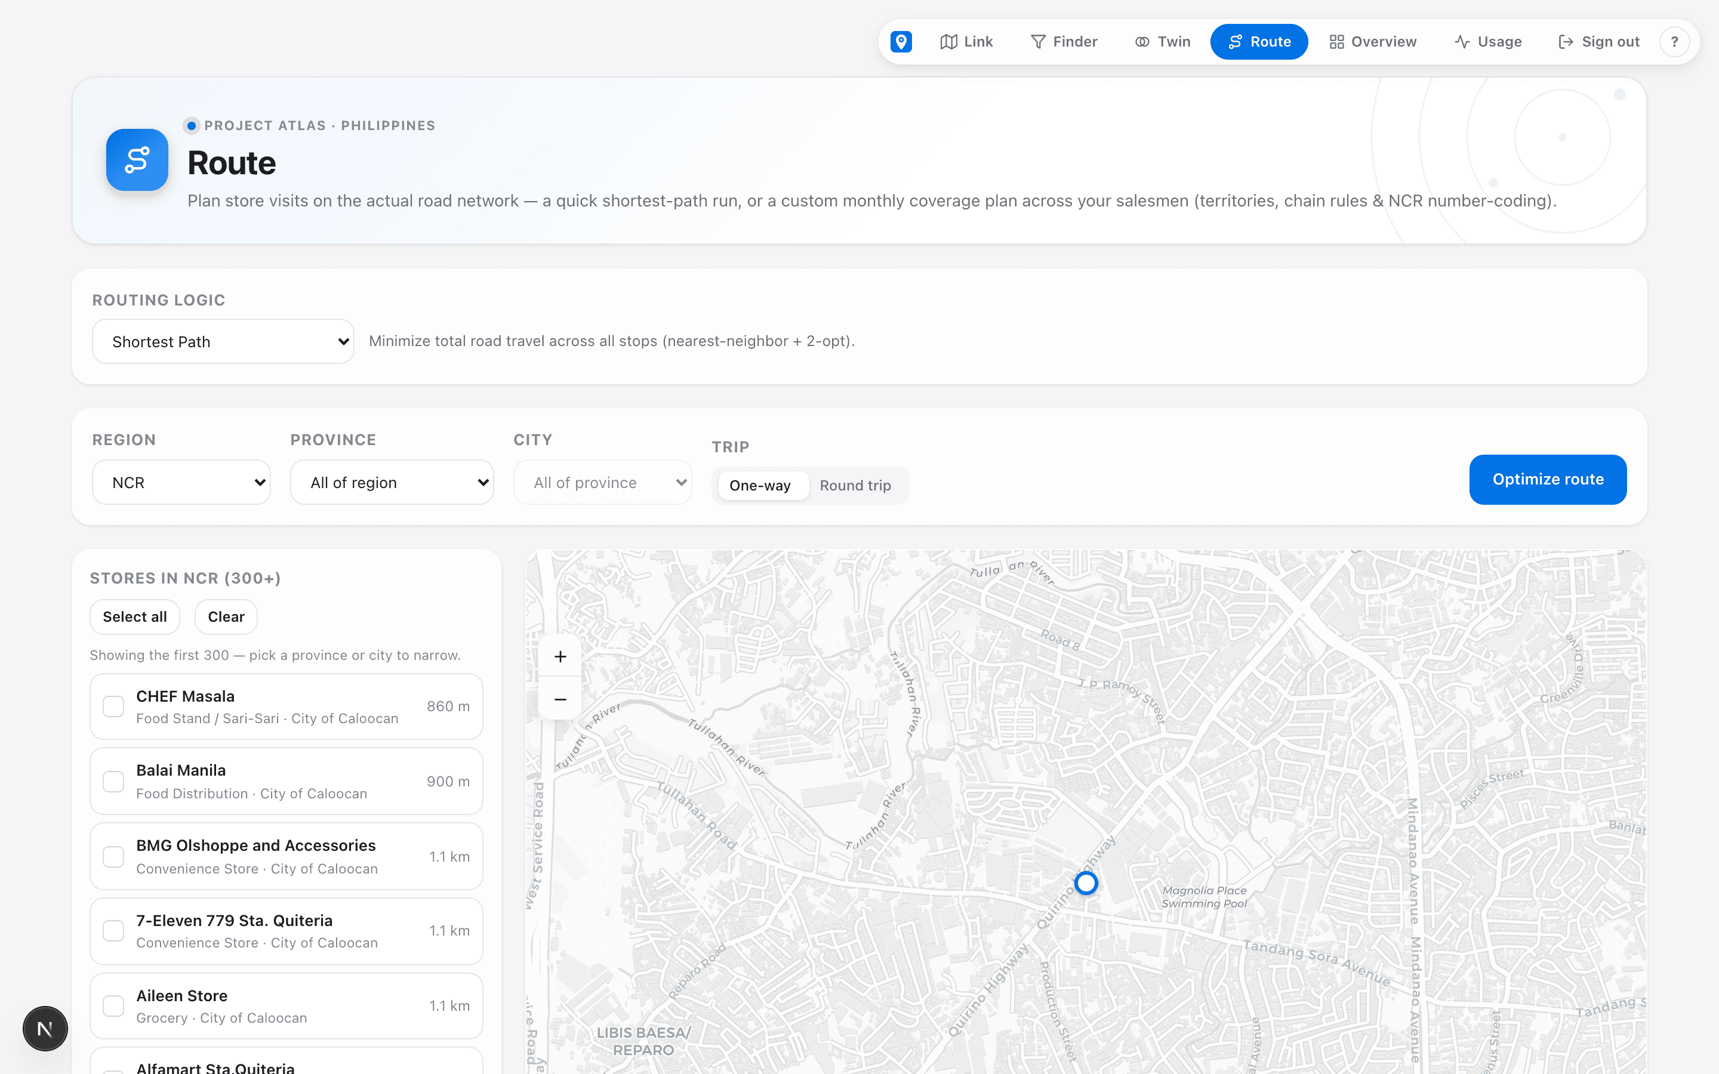Click the 900 m distance value
The height and width of the screenshot is (1074, 1719).
448,782
